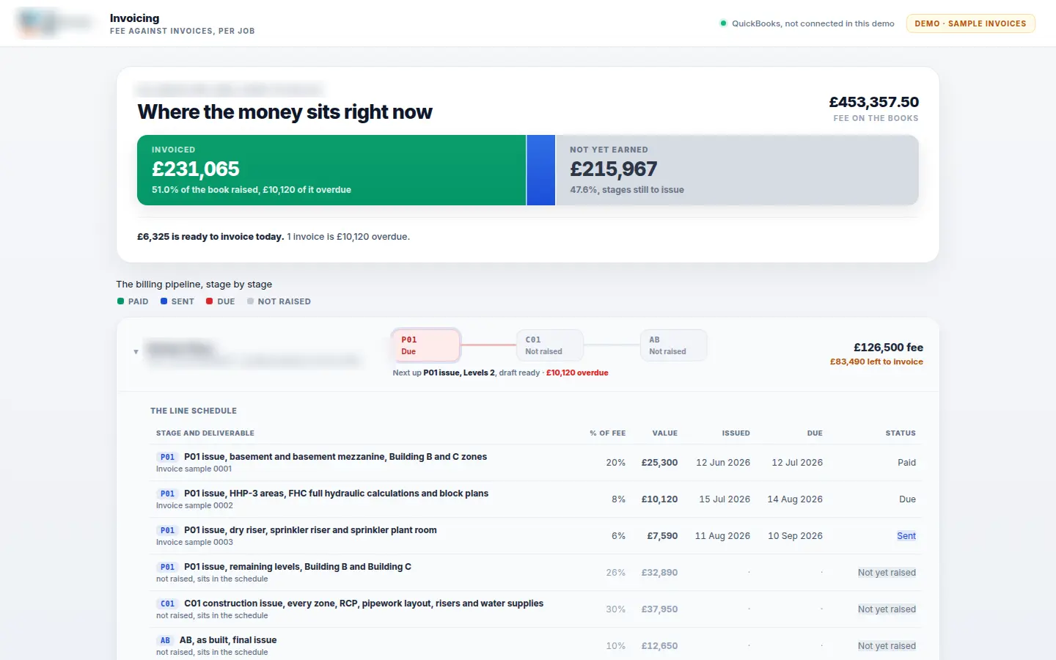
Task: Select the P01 Due stage chip
Action: pyautogui.click(x=425, y=345)
